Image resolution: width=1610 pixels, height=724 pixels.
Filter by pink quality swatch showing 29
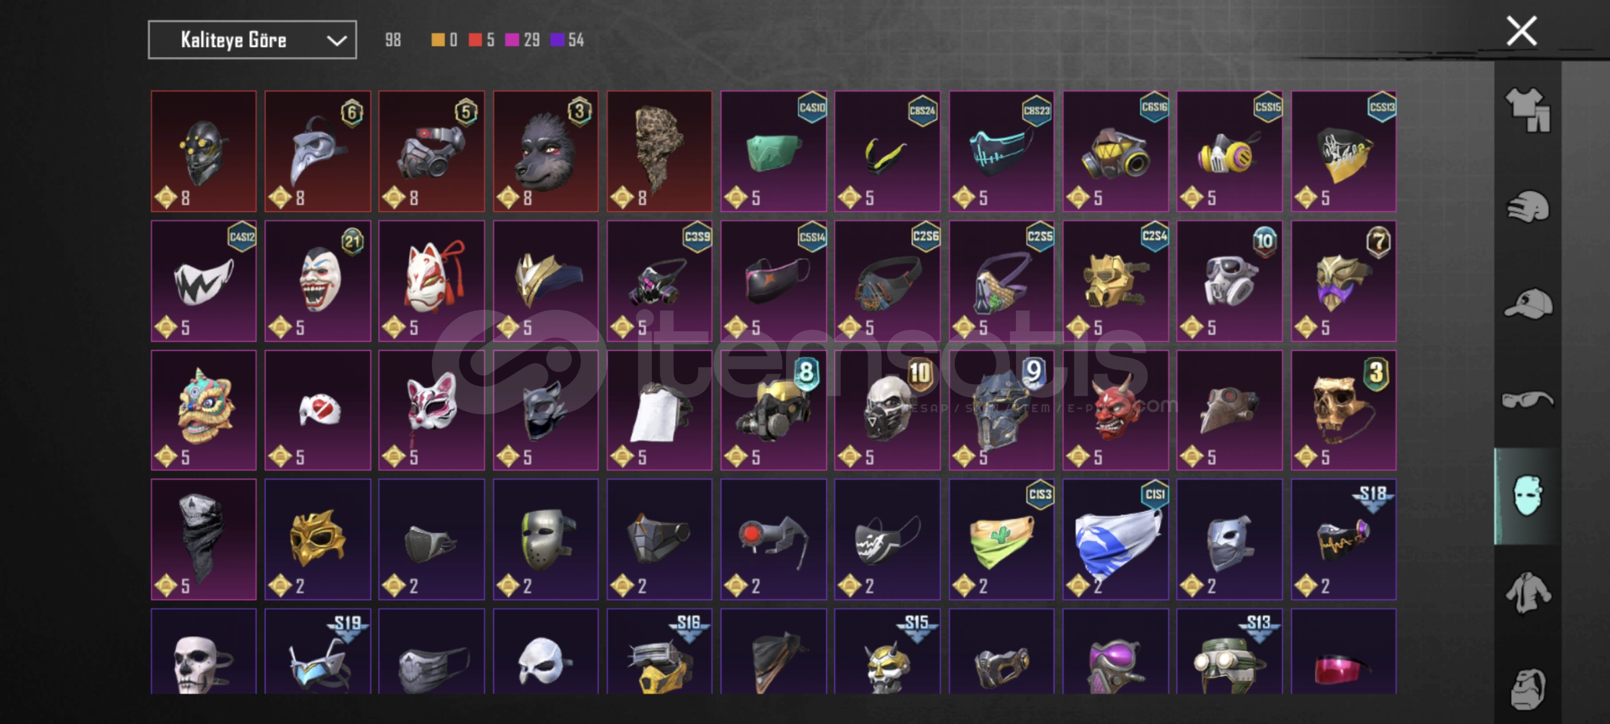[x=522, y=40]
